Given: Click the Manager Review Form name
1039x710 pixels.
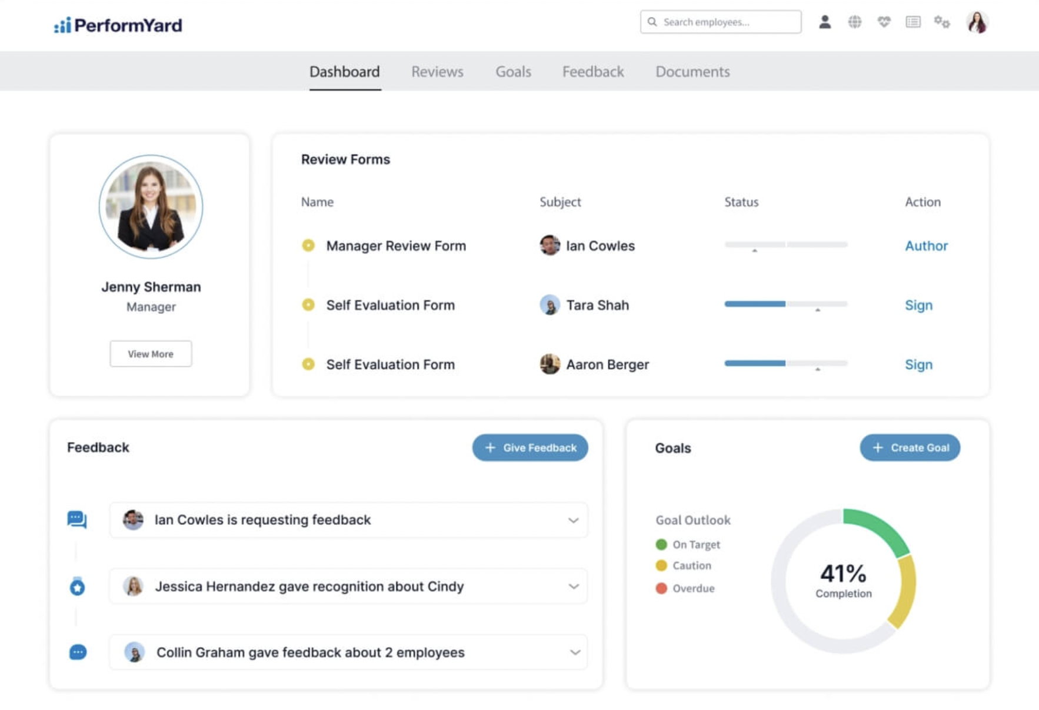Looking at the screenshot, I should tap(396, 246).
